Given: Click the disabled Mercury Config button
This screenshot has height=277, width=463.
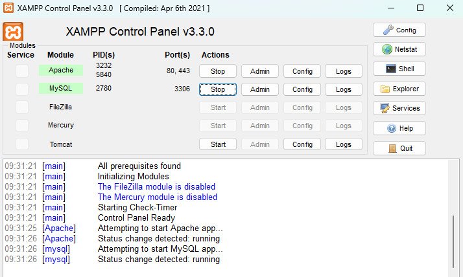Looking at the screenshot, I should click(x=302, y=126).
